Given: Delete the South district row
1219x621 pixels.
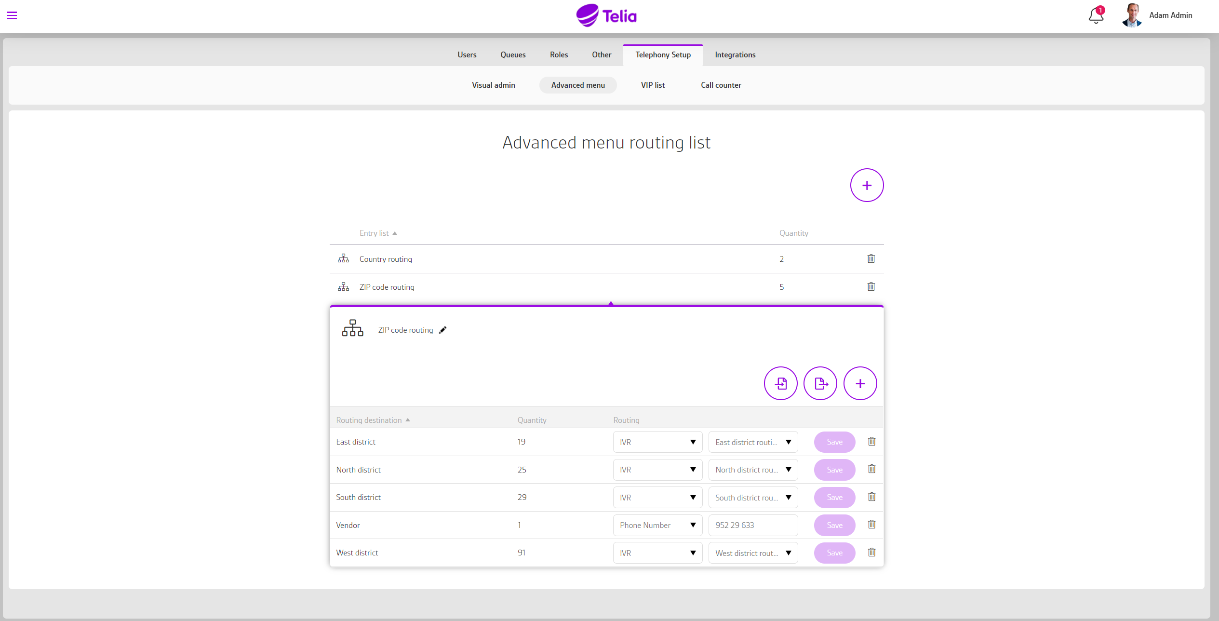Looking at the screenshot, I should 871,497.
